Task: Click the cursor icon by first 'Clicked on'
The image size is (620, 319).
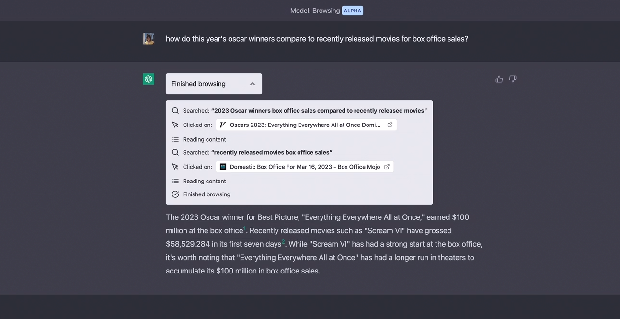Action: [x=175, y=125]
